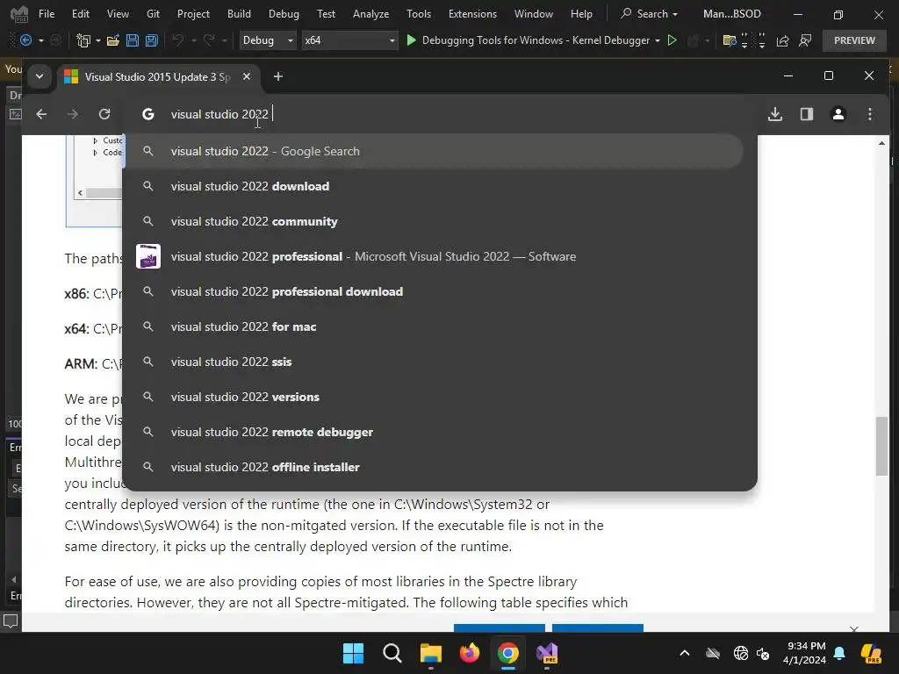
Task: Open Chrome downloads icon
Action: click(775, 114)
